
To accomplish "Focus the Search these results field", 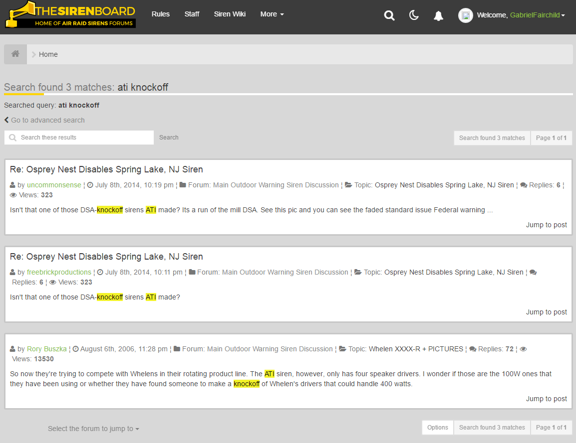I will point(79,138).
